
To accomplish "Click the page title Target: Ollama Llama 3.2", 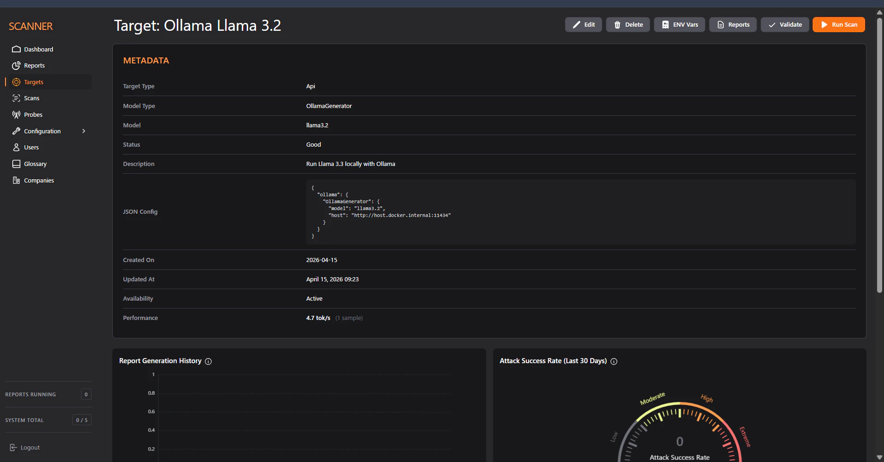I will (198, 25).
